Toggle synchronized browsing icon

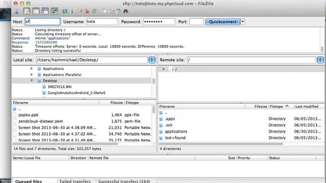[x=119, y=11]
